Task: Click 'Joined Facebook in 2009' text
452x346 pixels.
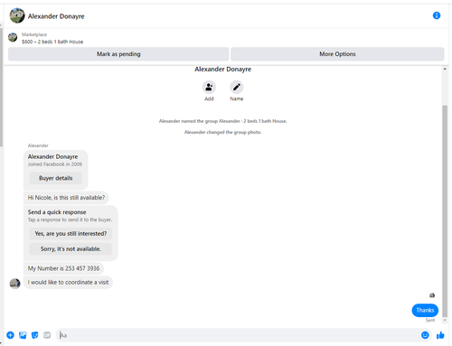Action: (55, 164)
